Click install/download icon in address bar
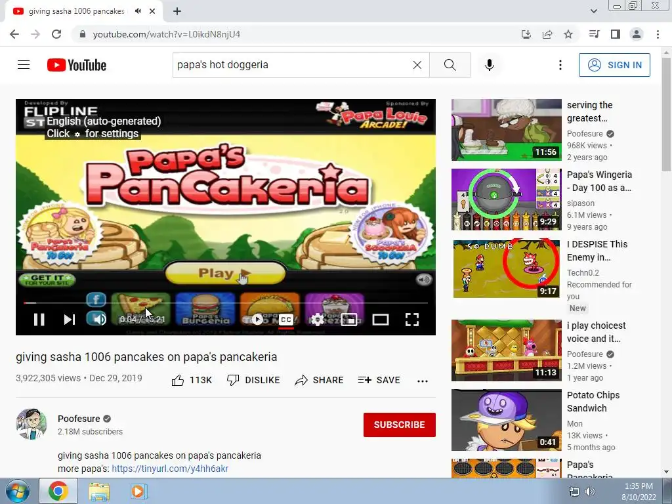The image size is (672, 504). [526, 34]
